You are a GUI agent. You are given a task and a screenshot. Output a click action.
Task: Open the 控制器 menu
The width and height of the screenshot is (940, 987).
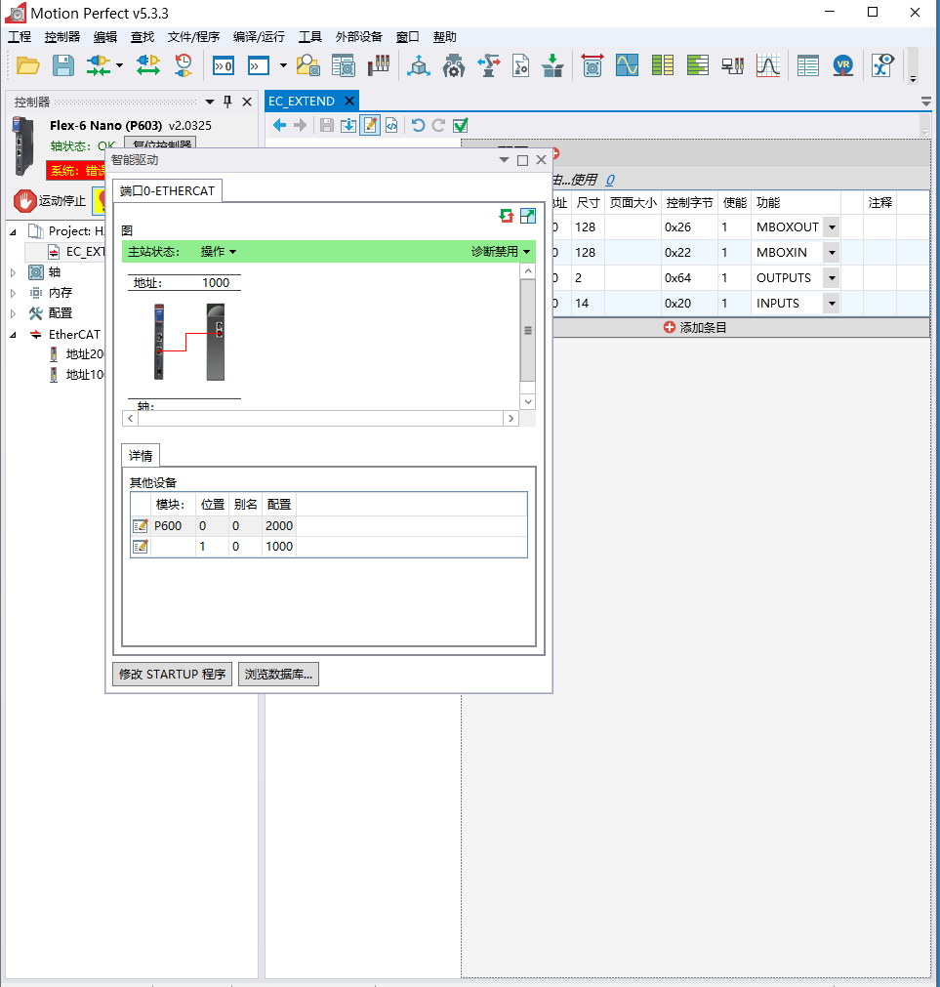[x=62, y=37]
